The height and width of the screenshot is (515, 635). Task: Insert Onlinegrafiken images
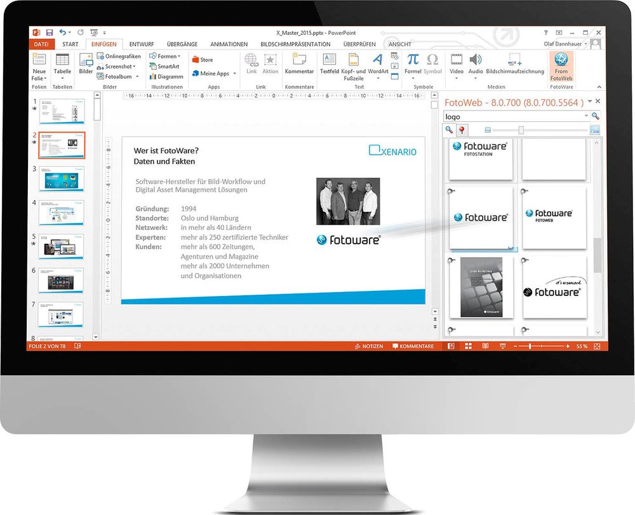pyautogui.click(x=119, y=57)
